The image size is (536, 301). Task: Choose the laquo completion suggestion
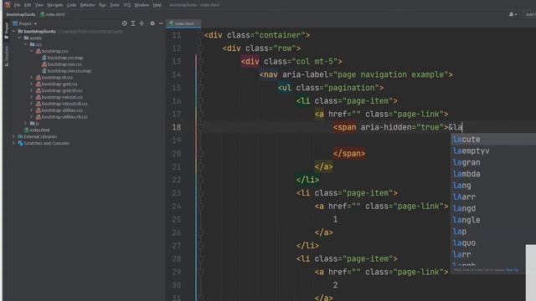488,243
